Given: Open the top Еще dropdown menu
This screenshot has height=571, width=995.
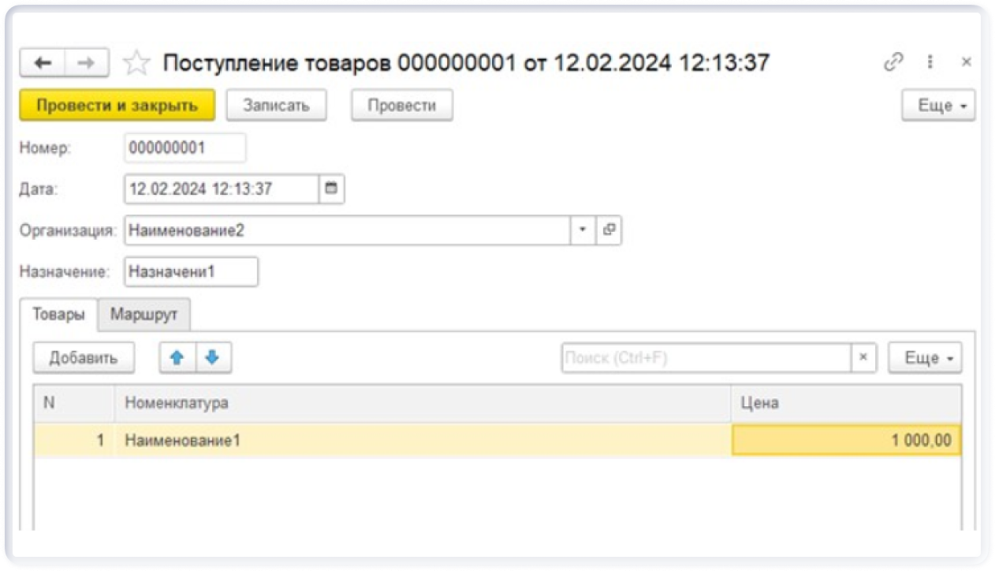Looking at the screenshot, I should [937, 106].
